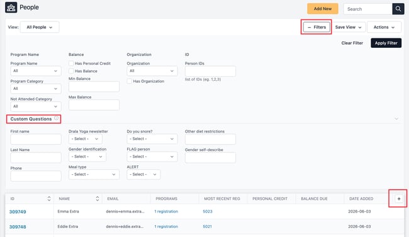409x237 pixels.
Task: Enable Has Balance checkbox
Action: pos(71,71)
